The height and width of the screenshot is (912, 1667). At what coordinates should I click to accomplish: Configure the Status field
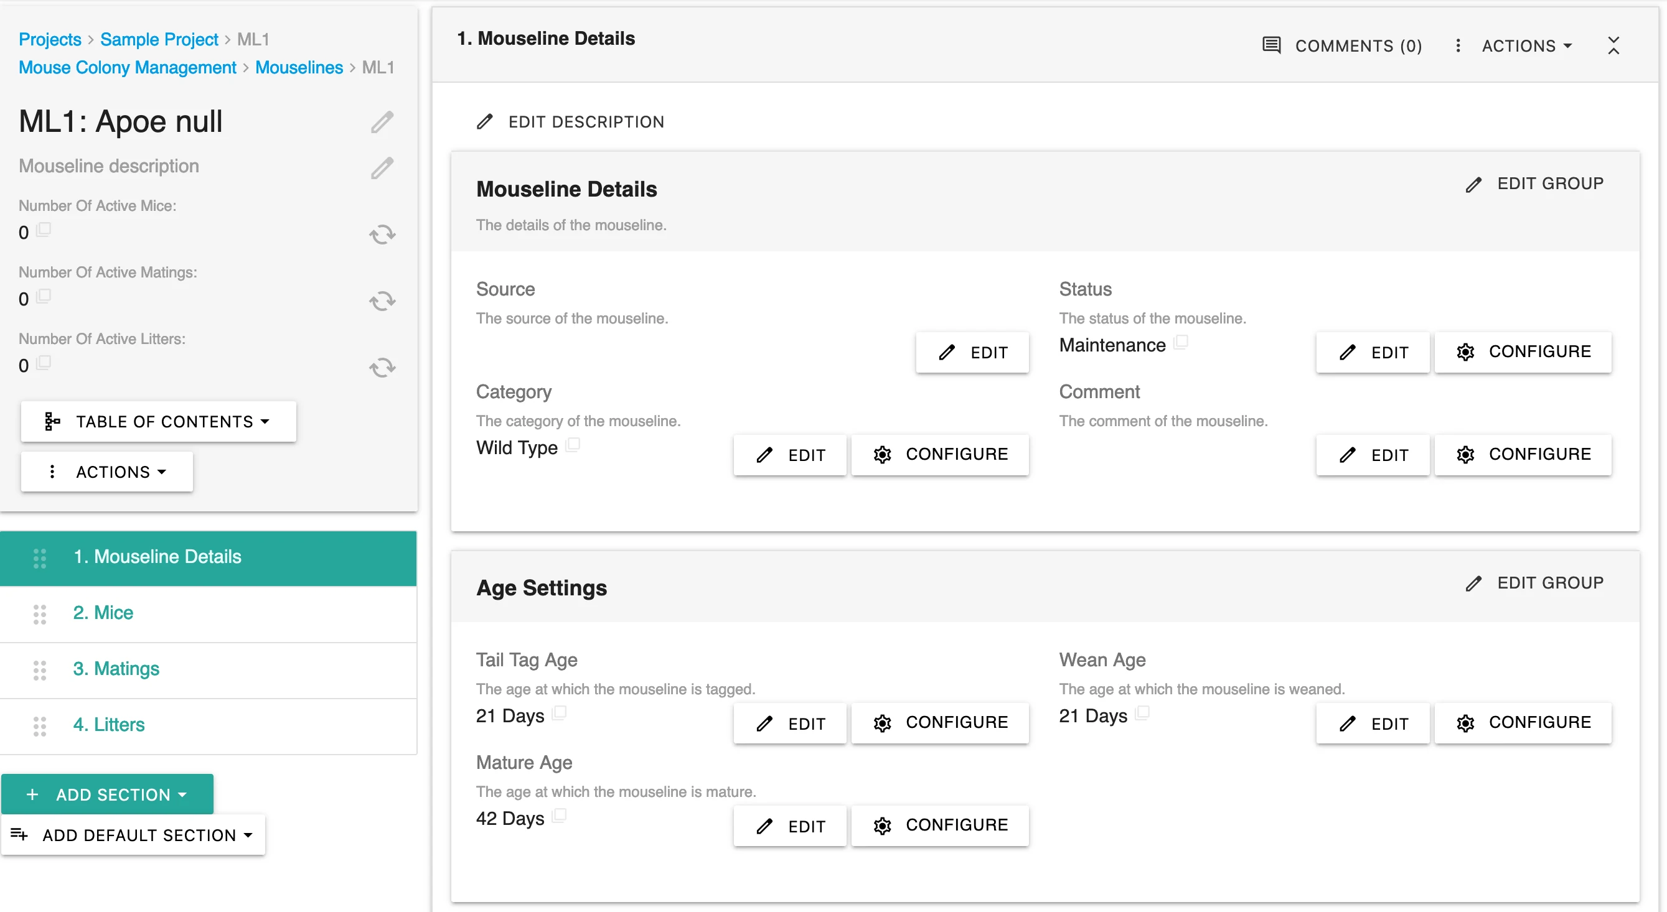[x=1523, y=353]
